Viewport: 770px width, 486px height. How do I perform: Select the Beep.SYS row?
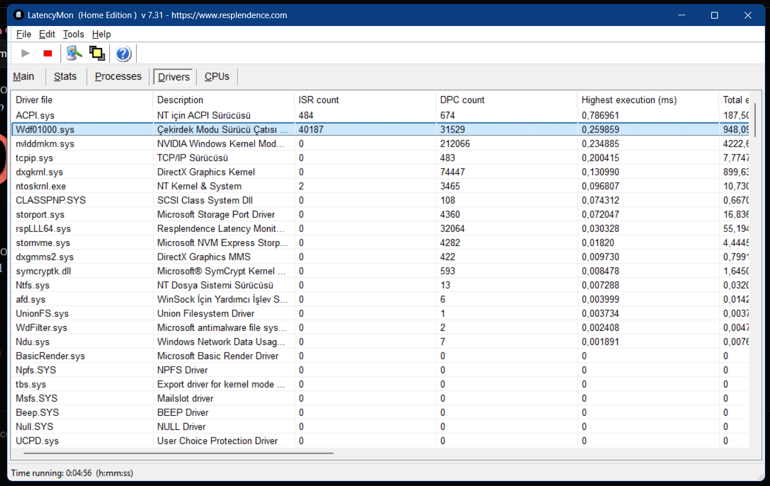[380, 412]
